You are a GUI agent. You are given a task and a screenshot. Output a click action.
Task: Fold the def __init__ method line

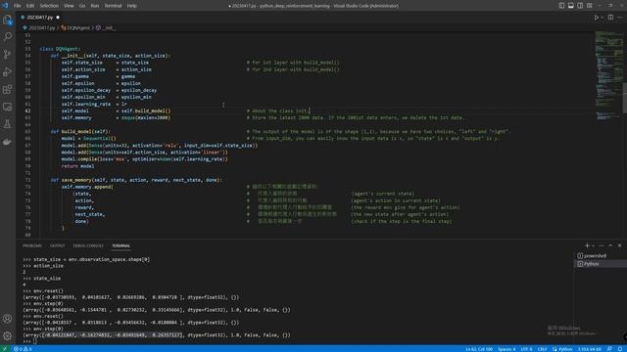pyautogui.click(x=35, y=56)
